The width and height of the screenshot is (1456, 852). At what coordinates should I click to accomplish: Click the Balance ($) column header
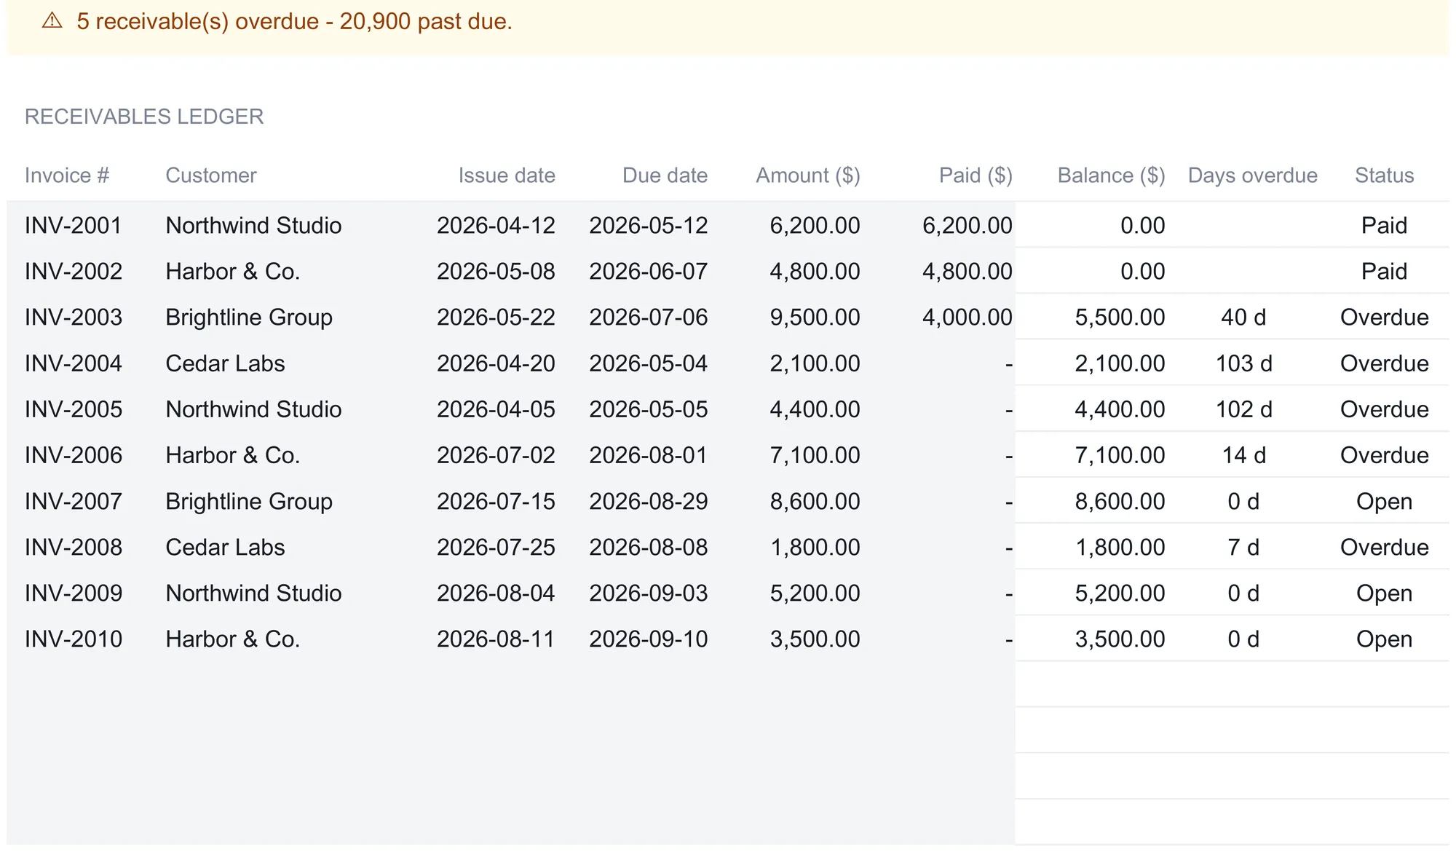(1111, 175)
